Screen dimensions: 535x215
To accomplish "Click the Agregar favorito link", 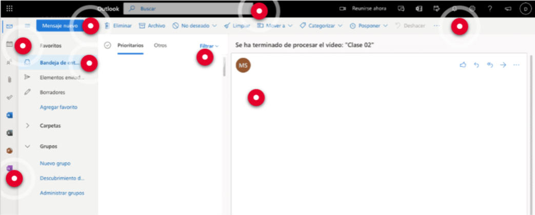I will point(58,107).
